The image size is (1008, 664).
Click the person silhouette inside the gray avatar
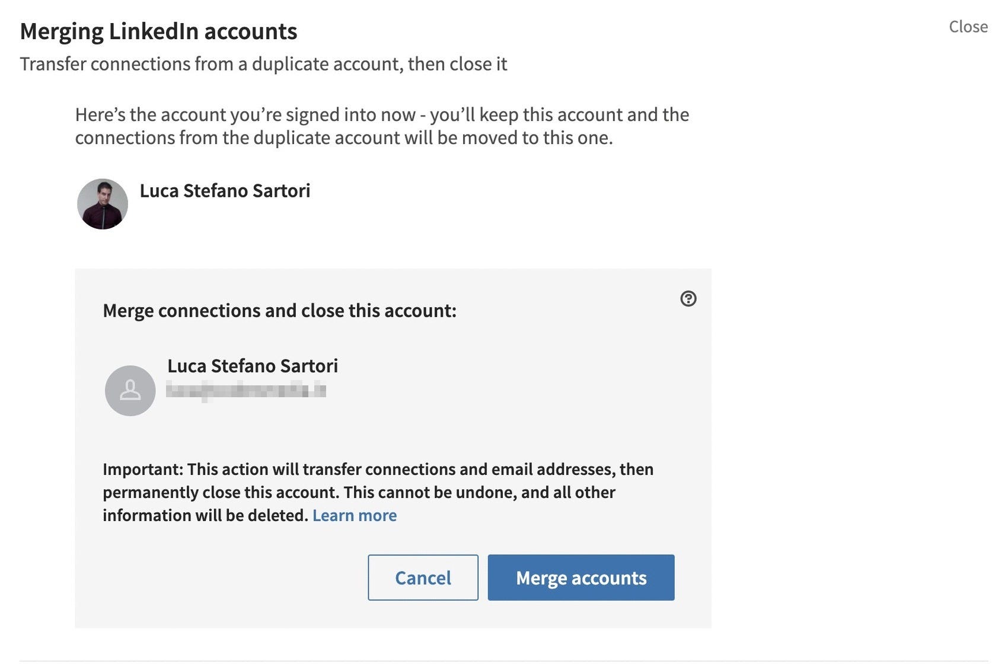click(x=130, y=390)
